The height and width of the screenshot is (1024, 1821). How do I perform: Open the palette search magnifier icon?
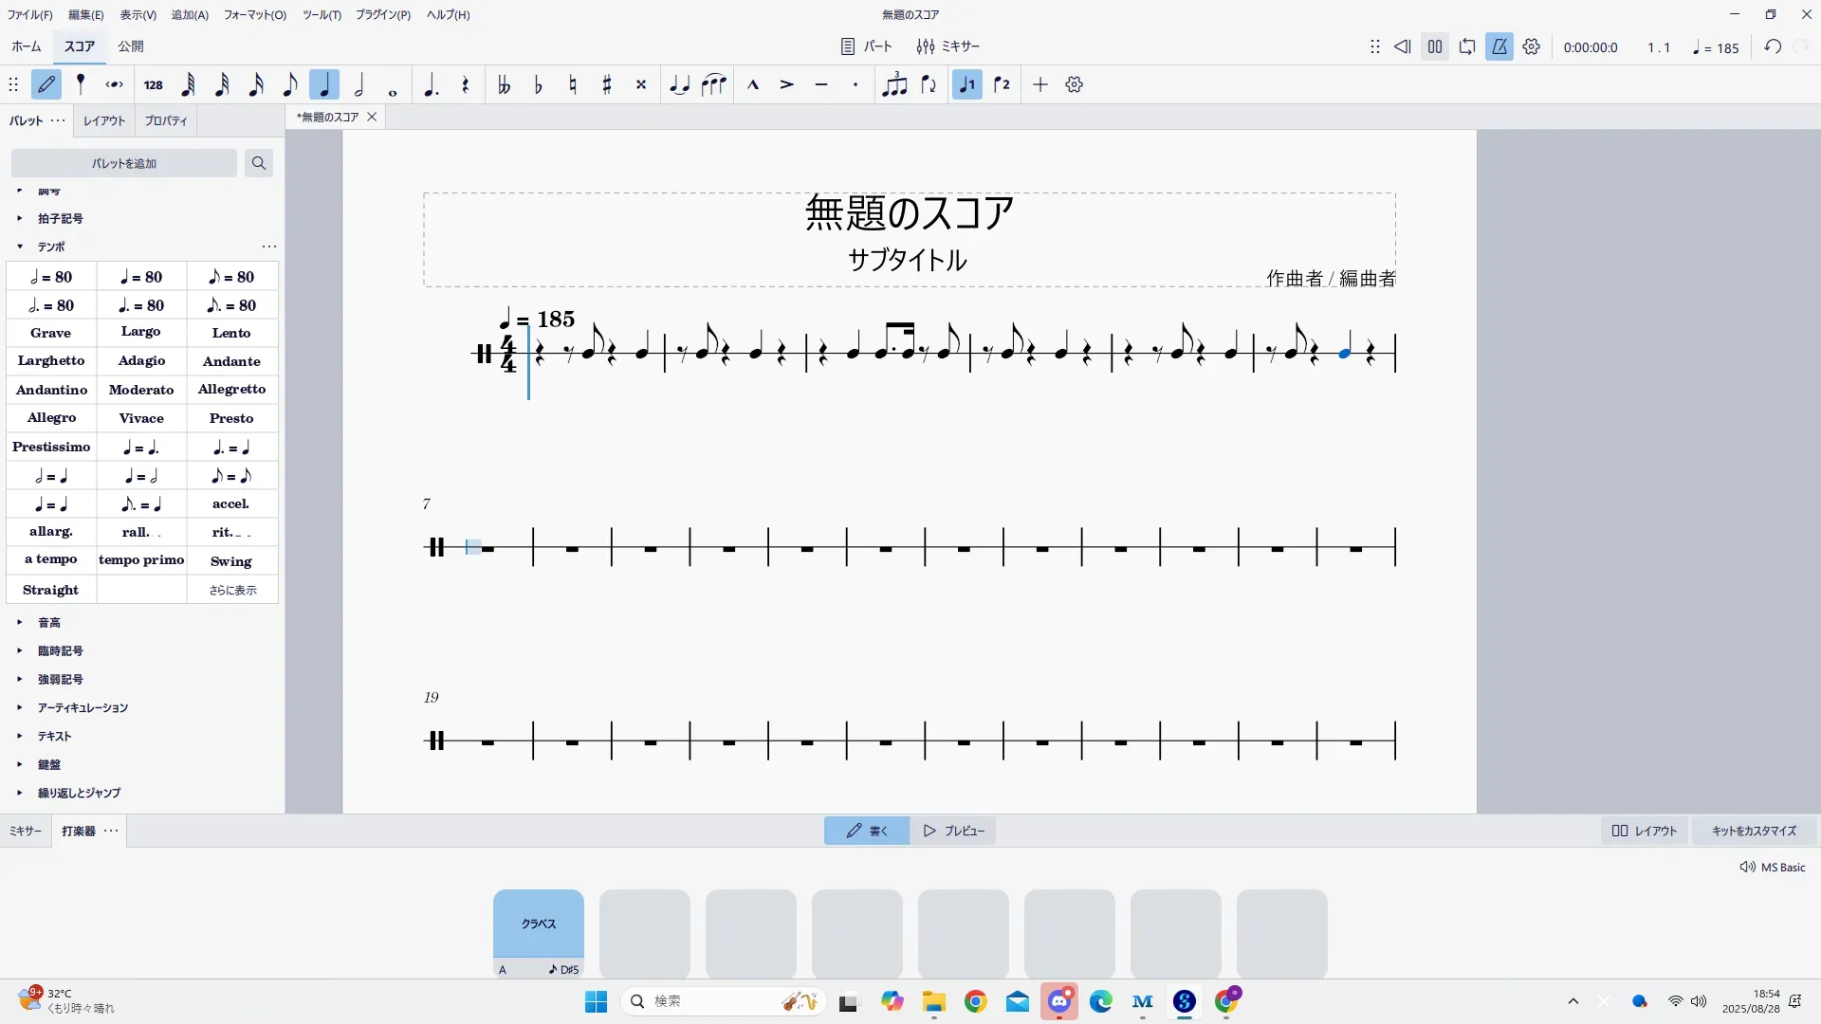(x=258, y=163)
